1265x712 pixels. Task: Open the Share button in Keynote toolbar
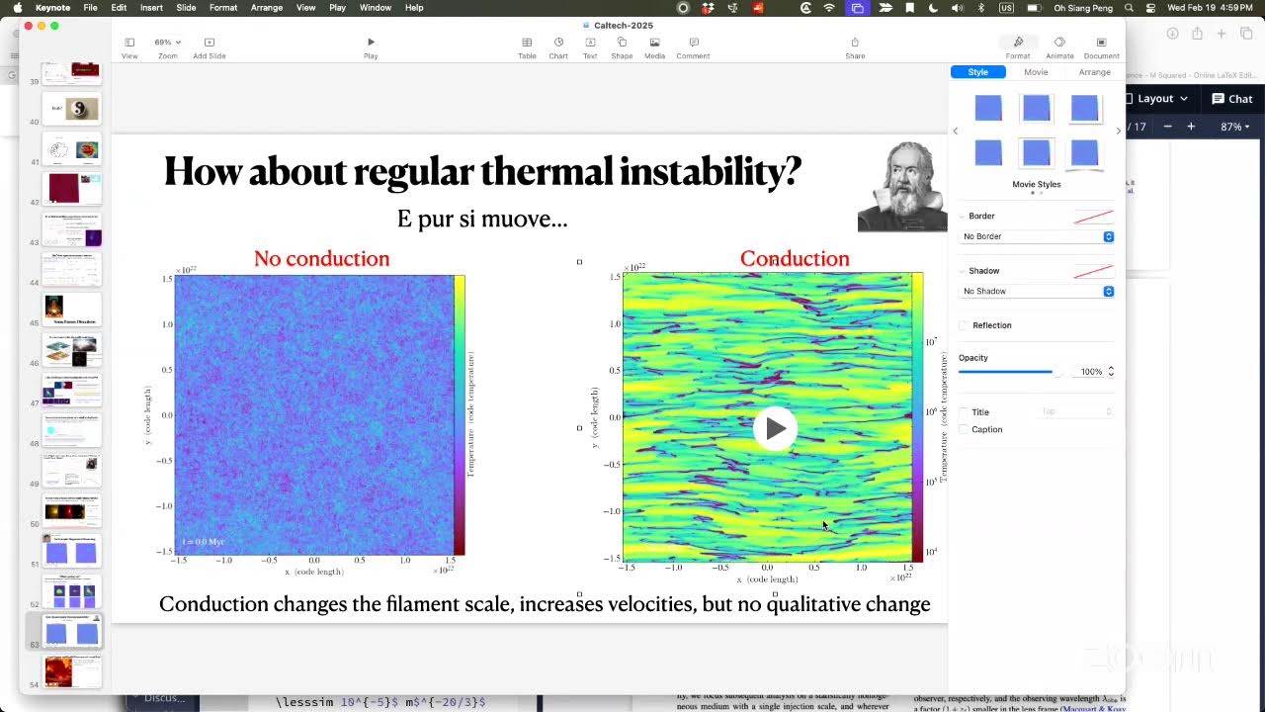tap(855, 47)
